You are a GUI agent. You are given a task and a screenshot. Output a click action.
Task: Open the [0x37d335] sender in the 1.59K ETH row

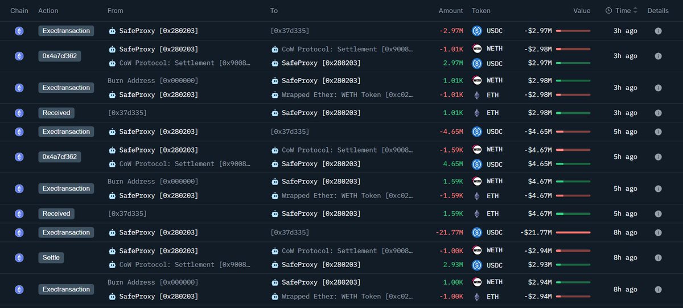pos(127,213)
